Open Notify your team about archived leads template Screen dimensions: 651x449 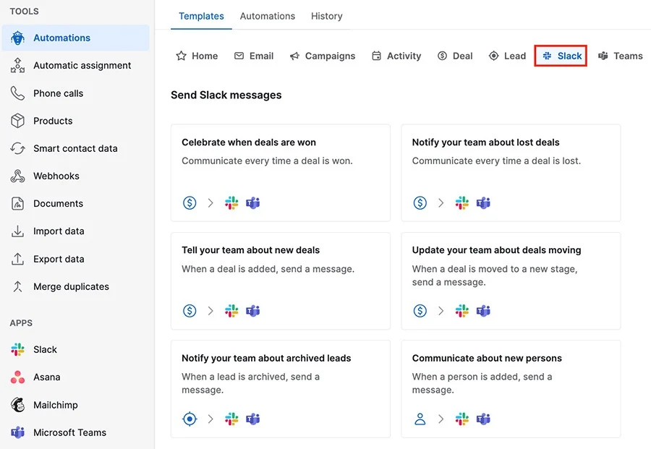tap(281, 389)
